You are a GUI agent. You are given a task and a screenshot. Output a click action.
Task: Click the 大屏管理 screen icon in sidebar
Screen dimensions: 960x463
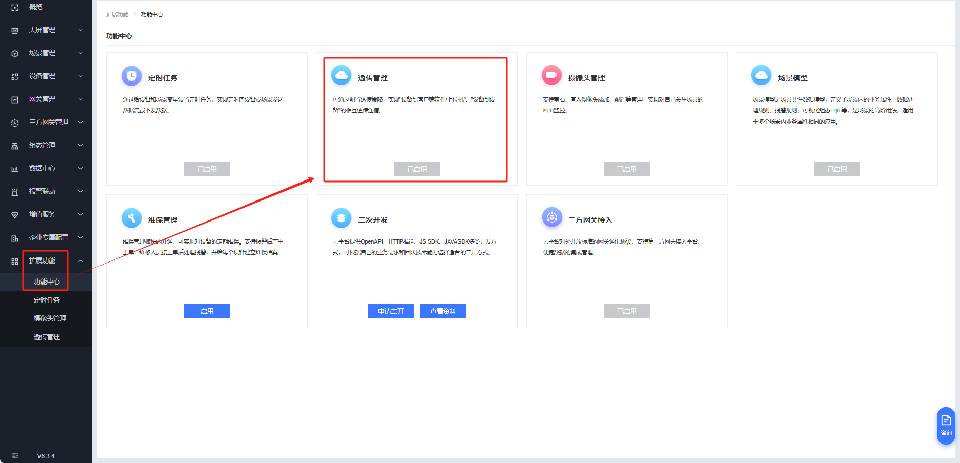point(15,31)
